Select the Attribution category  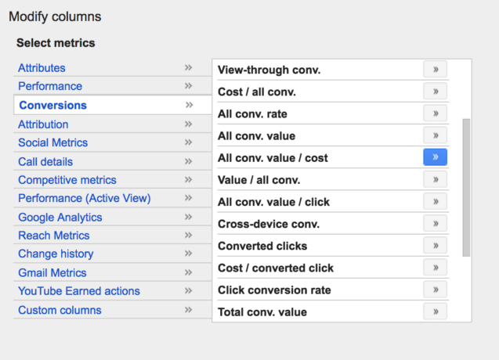43,124
